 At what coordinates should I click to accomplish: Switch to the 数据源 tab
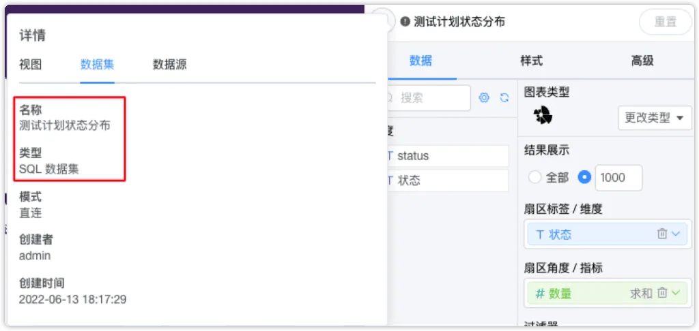169,65
